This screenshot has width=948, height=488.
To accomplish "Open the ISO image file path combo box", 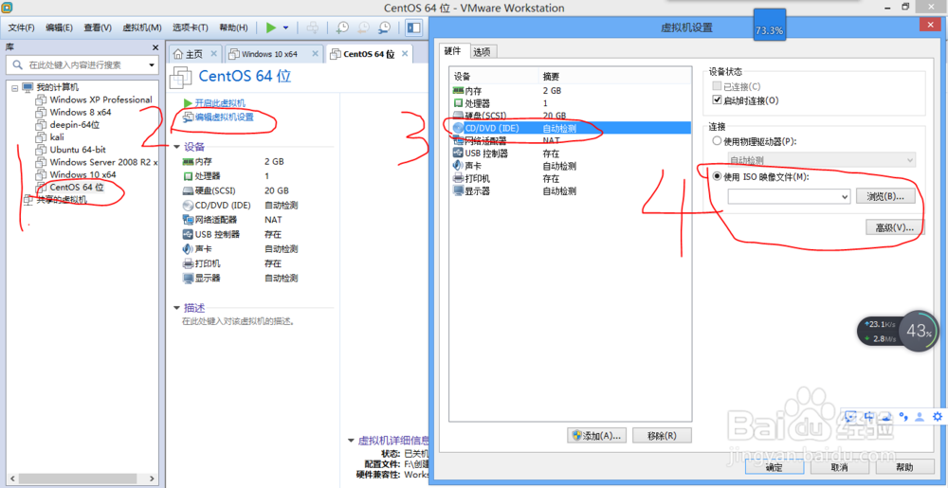I will (x=789, y=197).
